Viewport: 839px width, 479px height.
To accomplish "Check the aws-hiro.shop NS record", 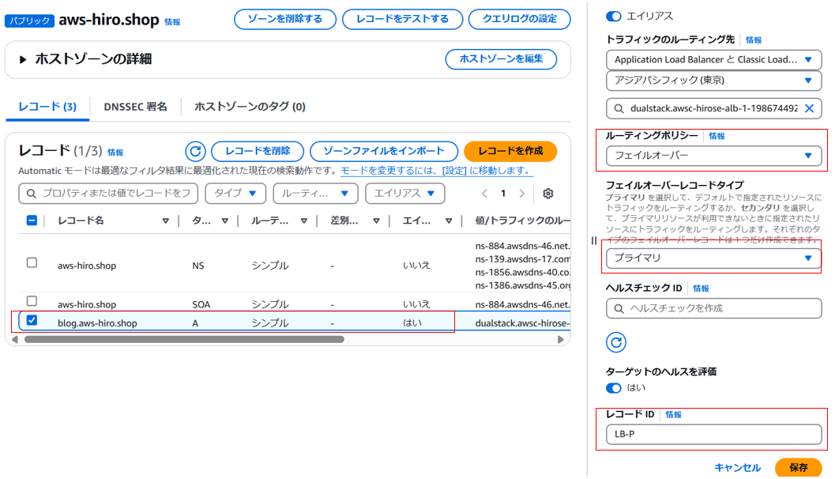I will 32,262.
